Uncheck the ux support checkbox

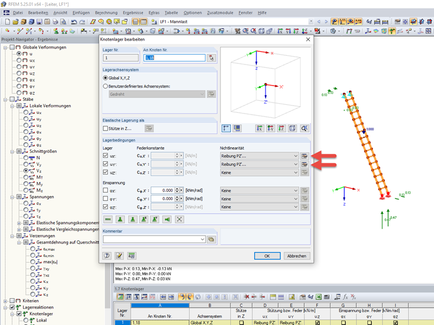click(105, 156)
